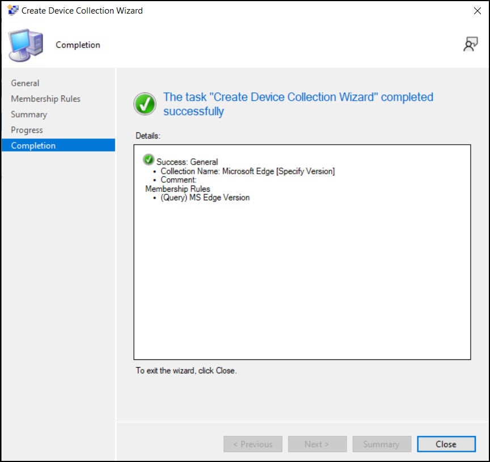This screenshot has width=490, height=462.
Task: Click the large green success checkmark icon
Action: (x=145, y=104)
